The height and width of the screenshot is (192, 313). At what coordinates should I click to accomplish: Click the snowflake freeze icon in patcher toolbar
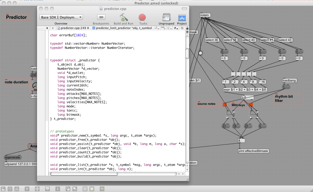pyautogui.click(x=10, y=189)
